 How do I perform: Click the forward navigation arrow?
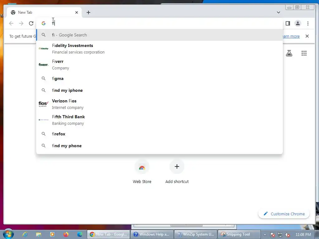point(21,23)
